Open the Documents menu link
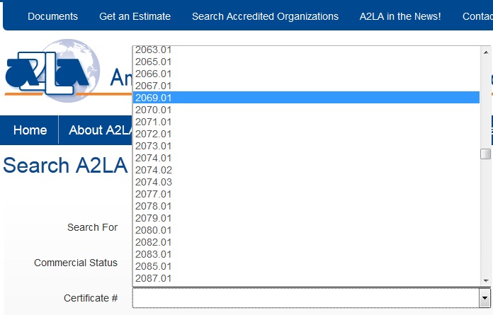This screenshot has height=315, width=493. (x=53, y=16)
